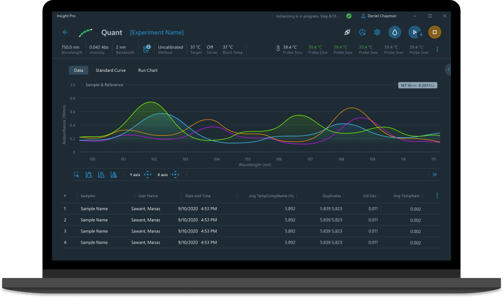Viewport: 503px width, 298px height.
Task: Adjust the Y axis pan control
Action: click(147, 174)
